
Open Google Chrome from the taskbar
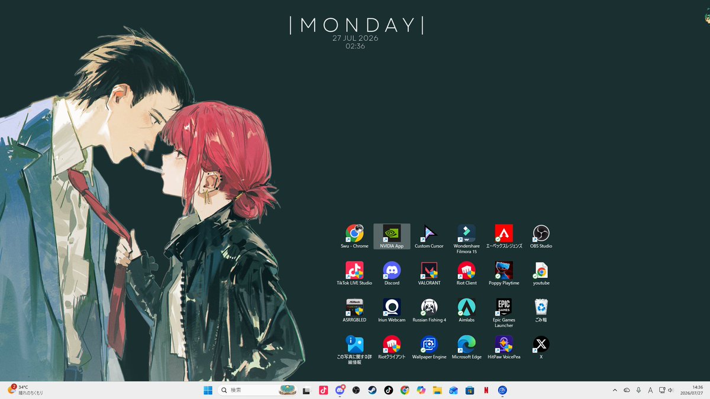405,390
